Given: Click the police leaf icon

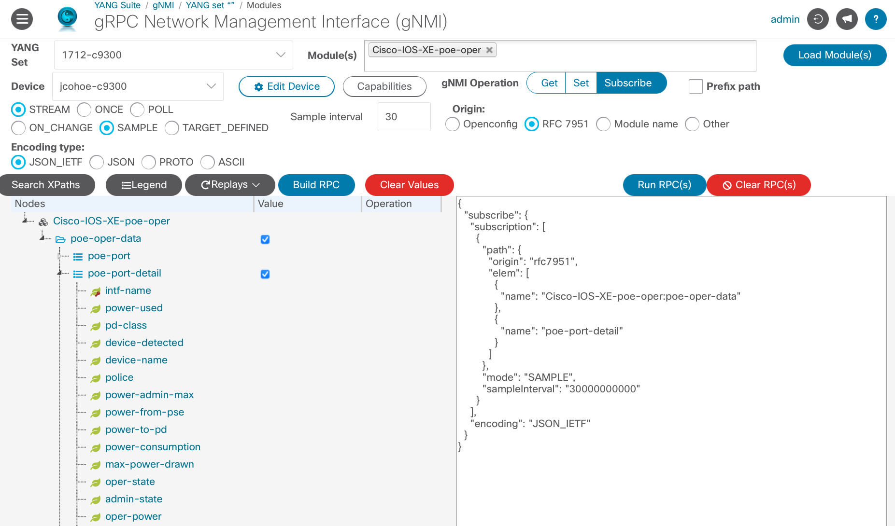Looking at the screenshot, I should (96, 378).
